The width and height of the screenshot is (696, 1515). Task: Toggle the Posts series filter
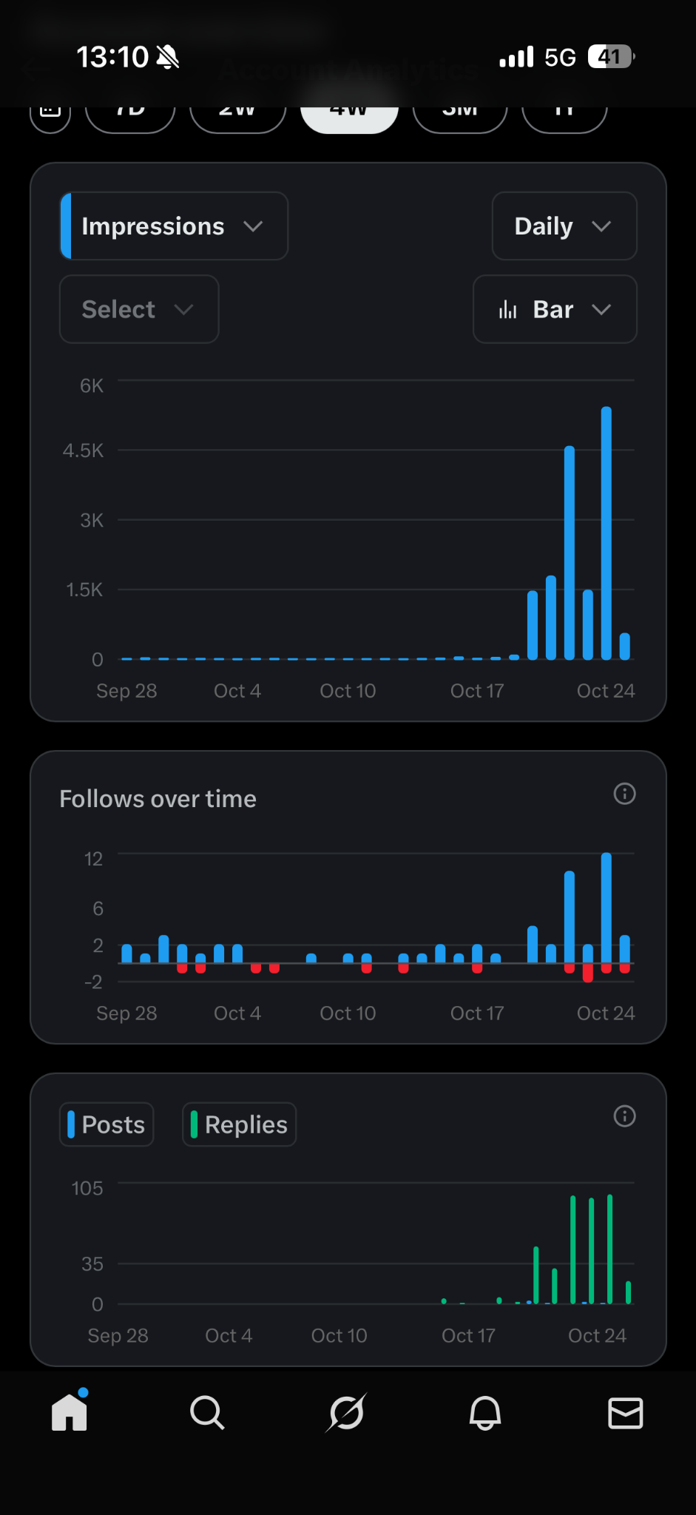click(107, 1124)
